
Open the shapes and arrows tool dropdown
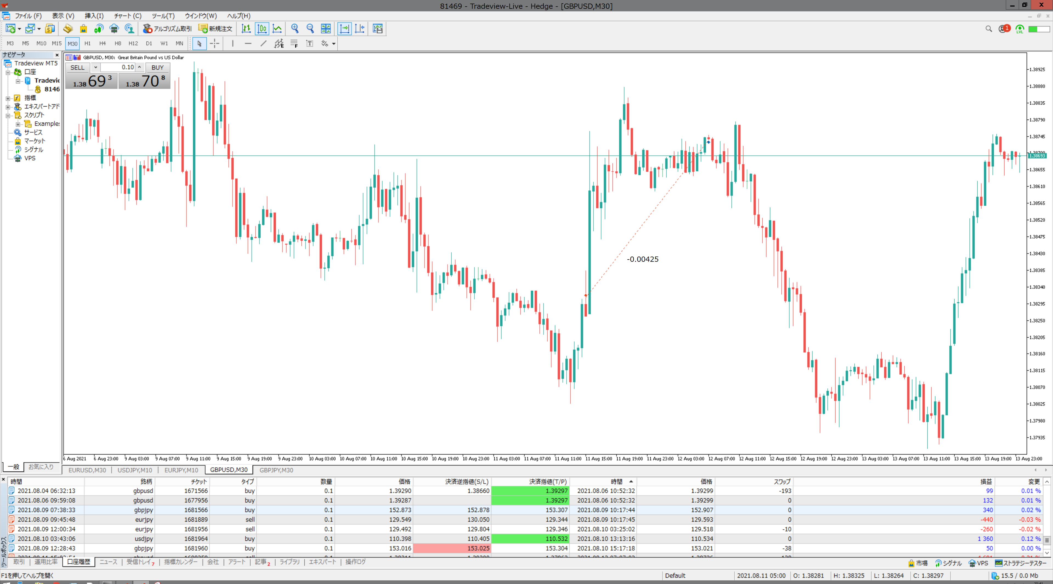coord(333,44)
